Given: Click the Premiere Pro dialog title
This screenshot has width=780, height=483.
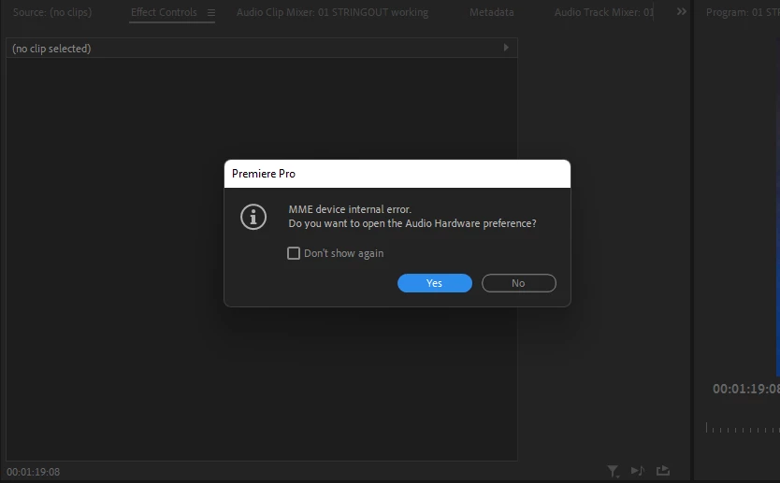Looking at the screenshot, I should pos(264,174).
